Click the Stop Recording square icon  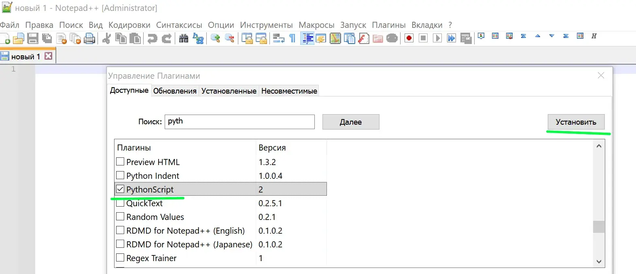423,38
